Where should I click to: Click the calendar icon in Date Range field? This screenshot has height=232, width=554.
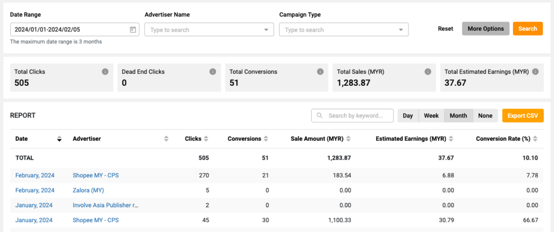133,30
